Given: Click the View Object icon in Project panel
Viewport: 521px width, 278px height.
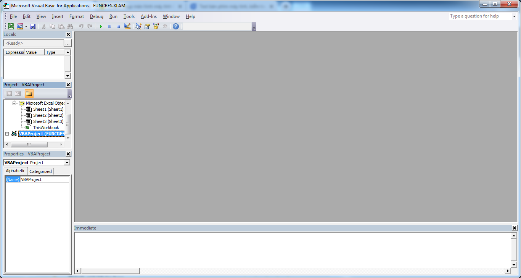Looking at the screenshot, I should [x=18, y=94].
